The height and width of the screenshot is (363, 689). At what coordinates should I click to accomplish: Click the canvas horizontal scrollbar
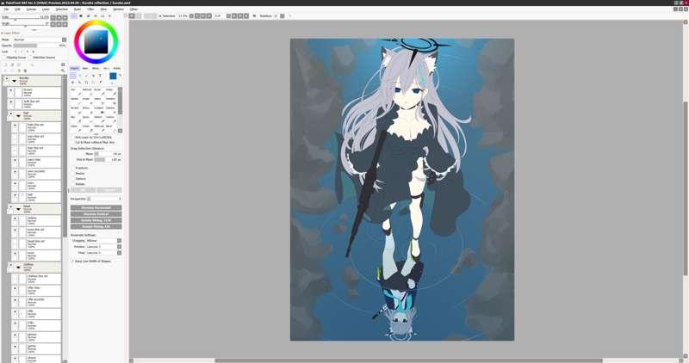(408, 360)
